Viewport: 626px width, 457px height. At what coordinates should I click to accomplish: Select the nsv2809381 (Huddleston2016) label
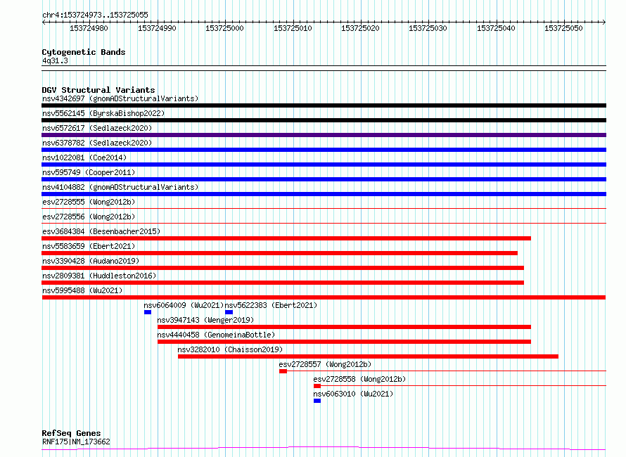pos(99,276)
